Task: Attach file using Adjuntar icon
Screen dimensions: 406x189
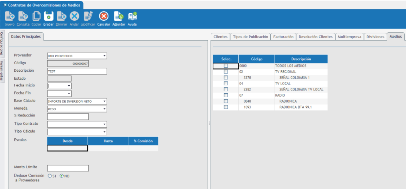Action: point(119,16)
